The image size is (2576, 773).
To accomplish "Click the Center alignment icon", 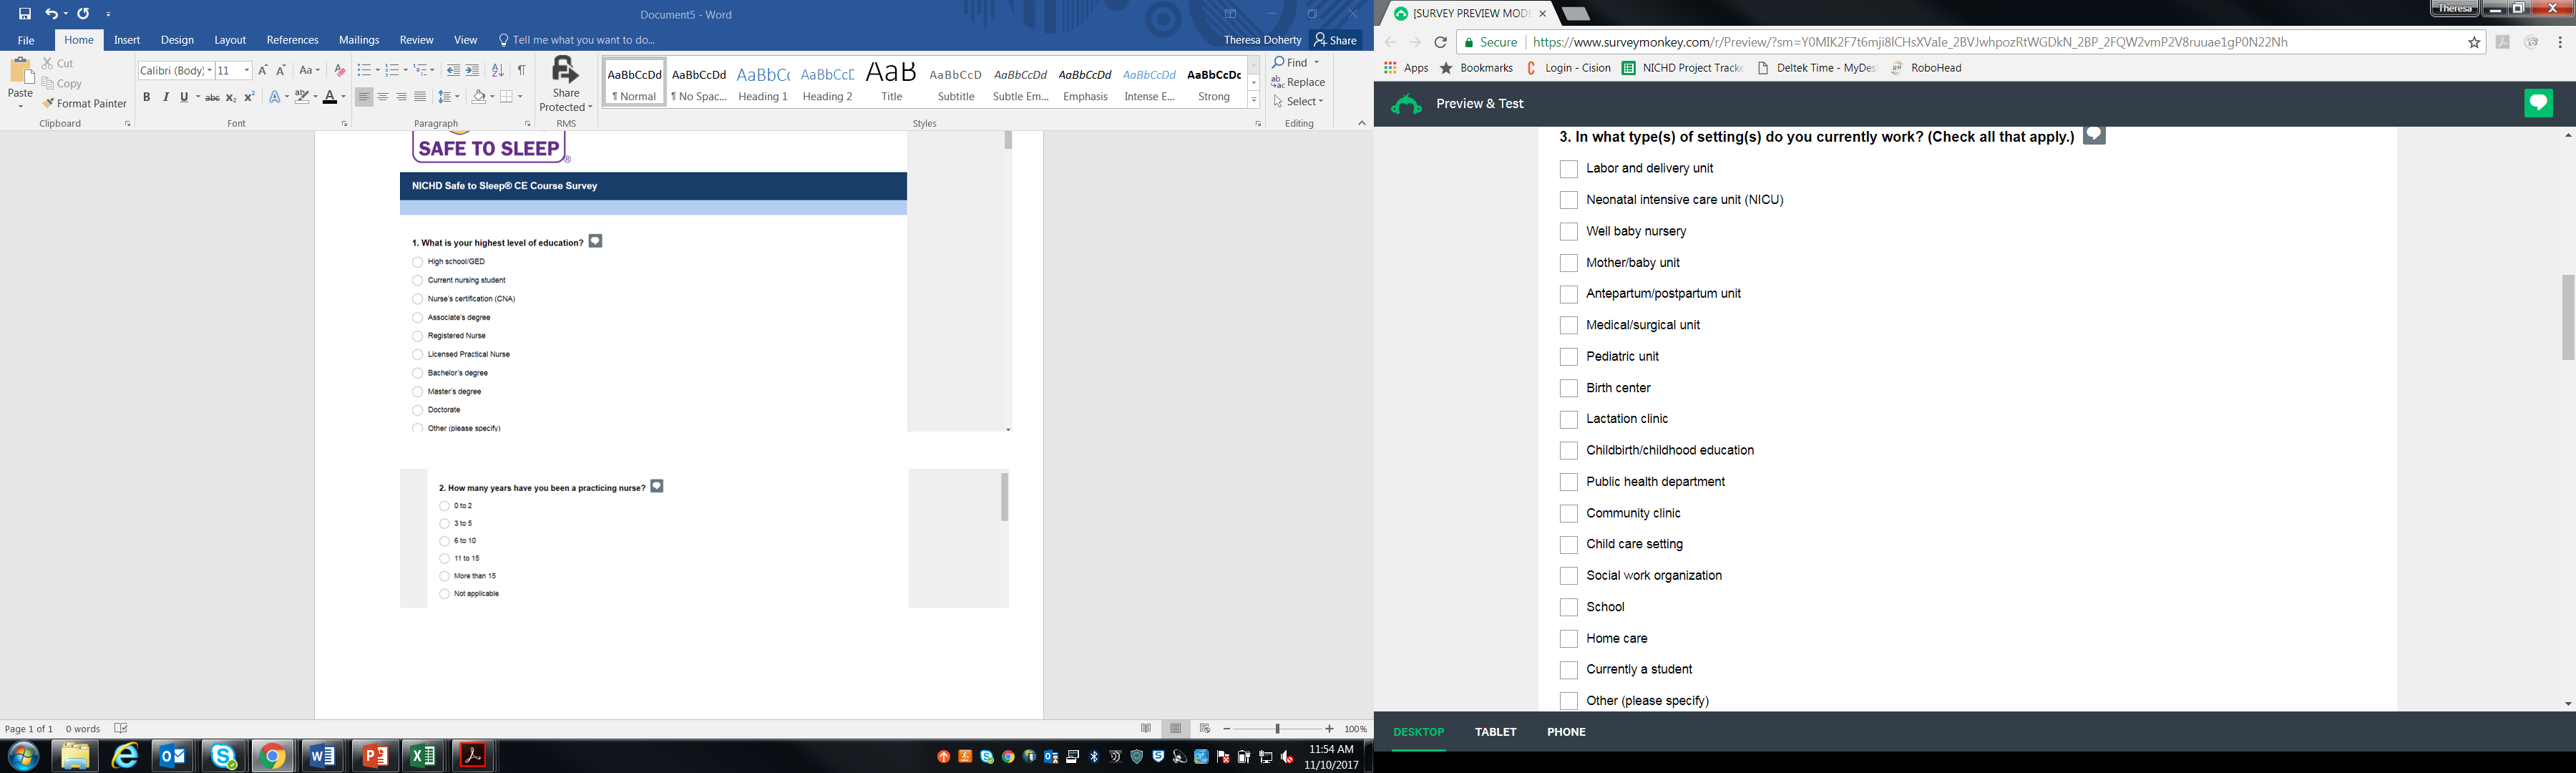I will [x=383, y=97].
